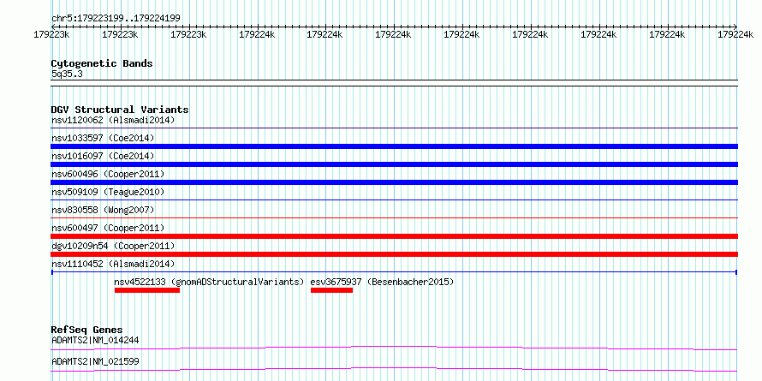Open variant nsv1110452 (Alsmadi2014) label

[x=113, y=264]
